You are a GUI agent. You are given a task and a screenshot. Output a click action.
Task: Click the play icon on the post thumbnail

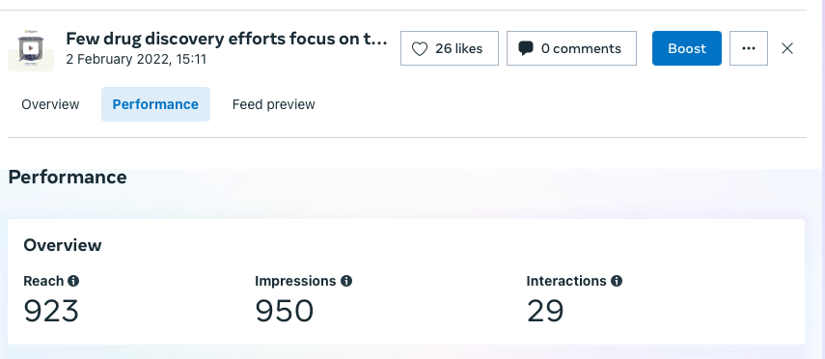click(31, 48)
